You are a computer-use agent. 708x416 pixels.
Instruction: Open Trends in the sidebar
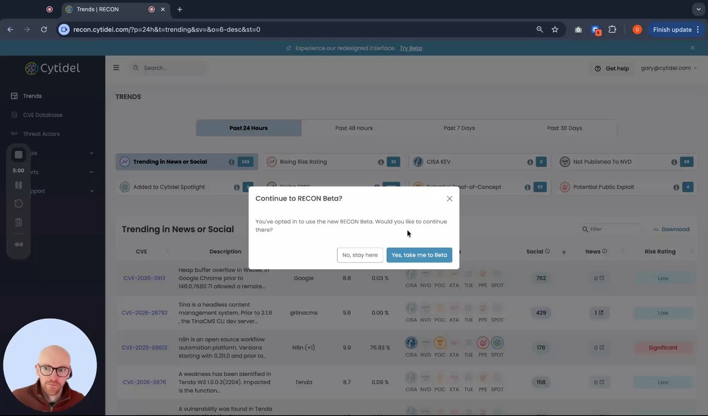32,96
